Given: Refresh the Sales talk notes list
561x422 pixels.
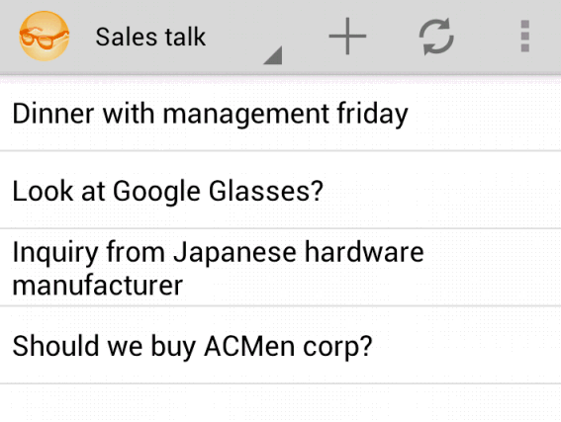Looking at the screenshot, I should (x=436, y=37).
